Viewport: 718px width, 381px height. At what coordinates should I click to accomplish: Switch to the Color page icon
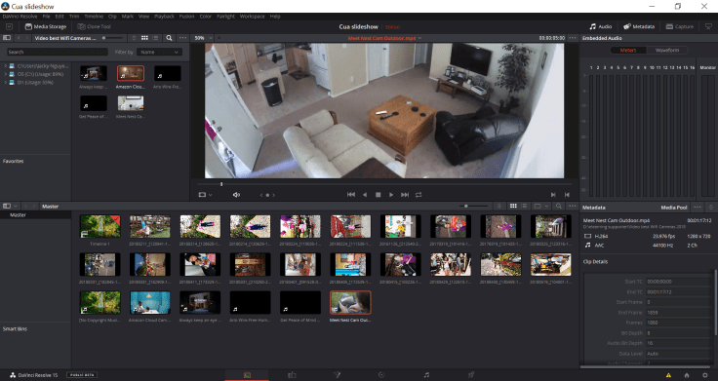tap(381, 375)
